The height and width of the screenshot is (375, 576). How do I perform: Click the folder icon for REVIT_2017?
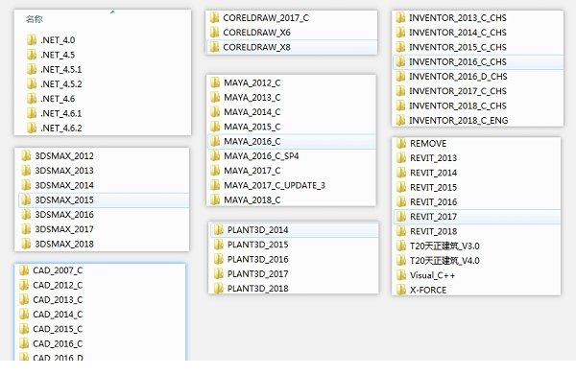click(x=401, y=217)
